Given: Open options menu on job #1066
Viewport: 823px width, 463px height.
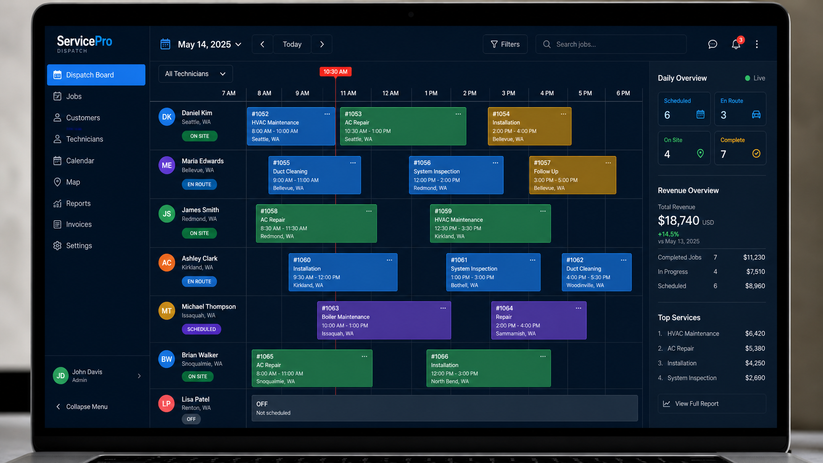Looking at the screenshot, I should 543,356.
